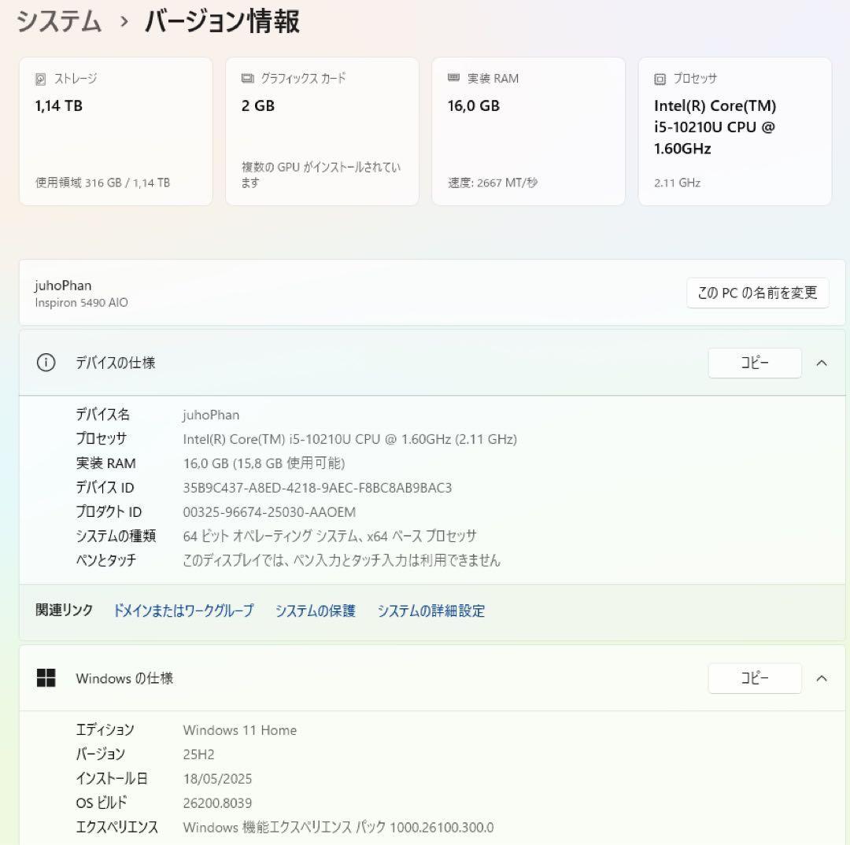Click 速度: 2667 MT/秒 text

pos(493,183)
